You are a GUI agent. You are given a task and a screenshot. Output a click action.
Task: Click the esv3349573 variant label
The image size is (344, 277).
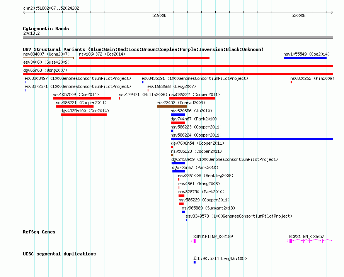239,216
